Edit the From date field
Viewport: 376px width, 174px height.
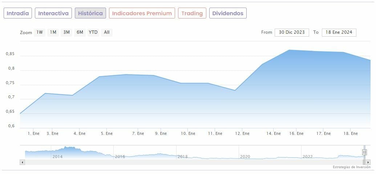tap(291, 32)
